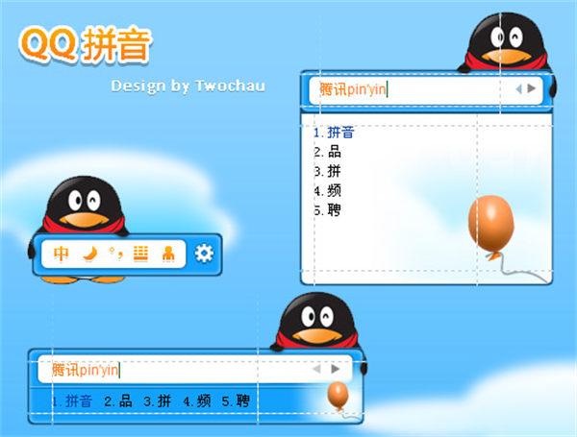Pick candidate 4 频 in the vertical list
This screenshot has width=577, height=437.
point(327,190)
